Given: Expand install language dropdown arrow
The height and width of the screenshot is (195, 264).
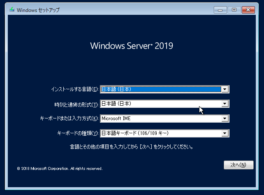Looking at the screenshot, I should pos(225,89).
